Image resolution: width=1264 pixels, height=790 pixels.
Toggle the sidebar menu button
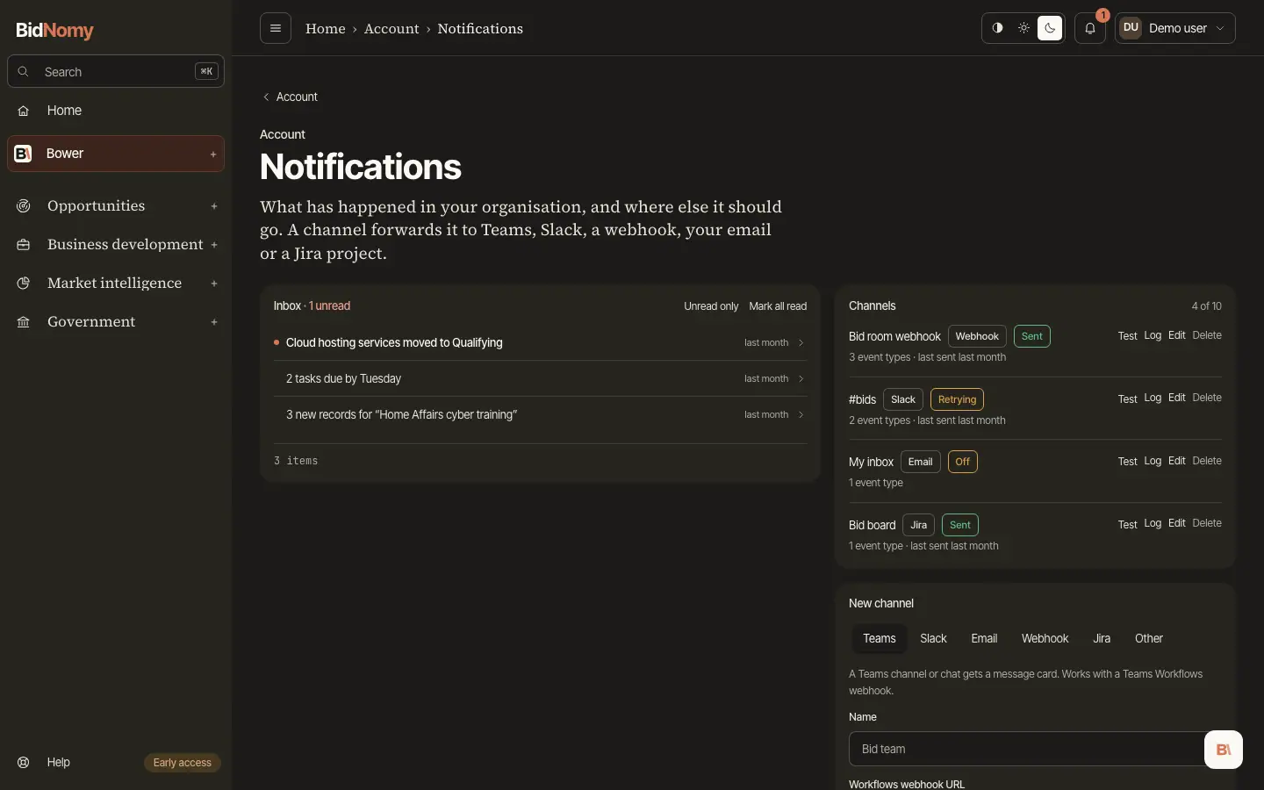pos(276,28)
